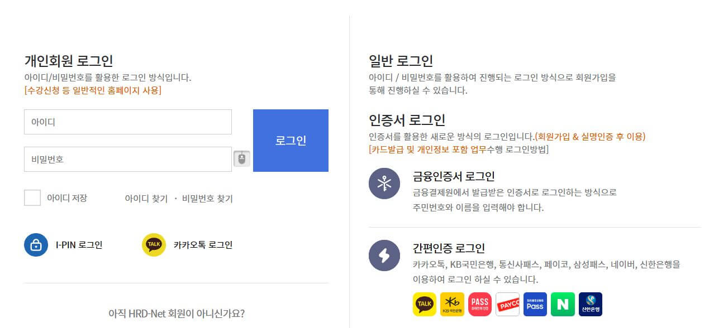Image resolution: width=709 pixels, height=328 pixels.
Task: Click the 아이디 input field
Action: point(127,122)
